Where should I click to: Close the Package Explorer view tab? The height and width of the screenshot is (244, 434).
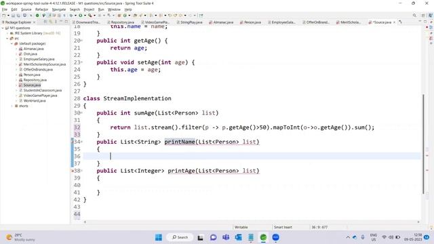pyautogui.click(x=35, y=22)
